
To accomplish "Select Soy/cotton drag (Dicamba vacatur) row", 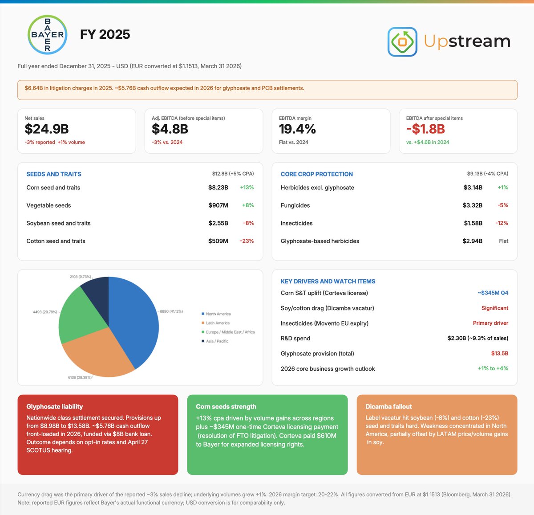I will (394, 308).
